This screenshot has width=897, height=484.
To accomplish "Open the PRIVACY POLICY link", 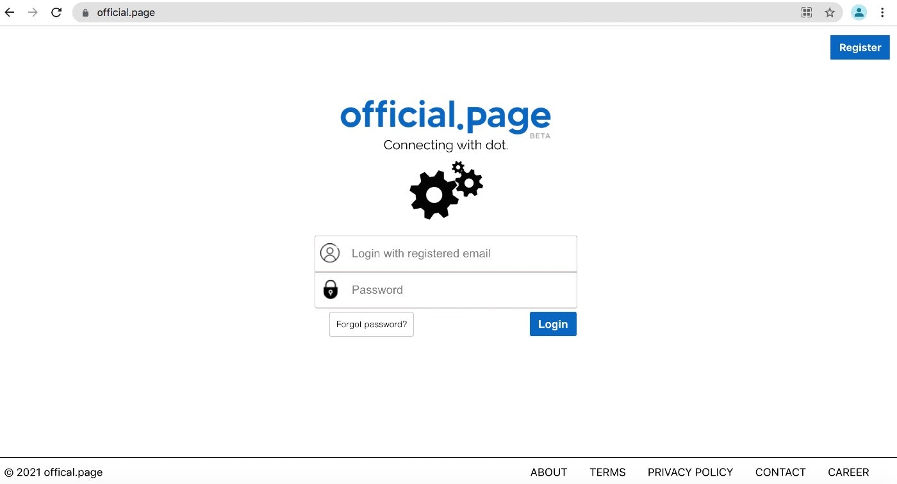I will click(x=690, y=472).
